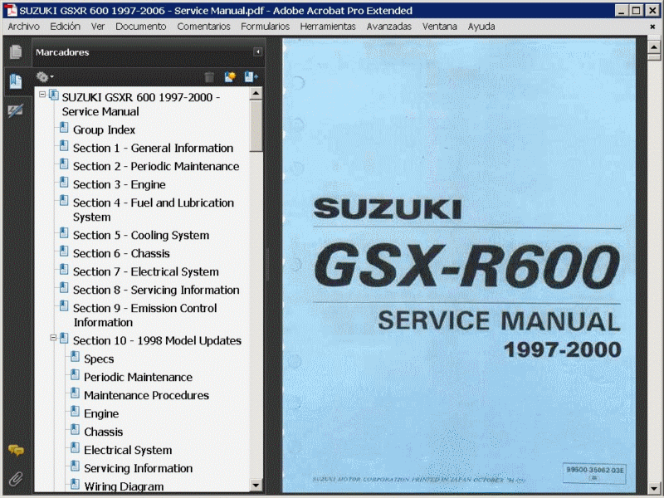
Task: Open the Documento menu
Action: coord(140,27)
